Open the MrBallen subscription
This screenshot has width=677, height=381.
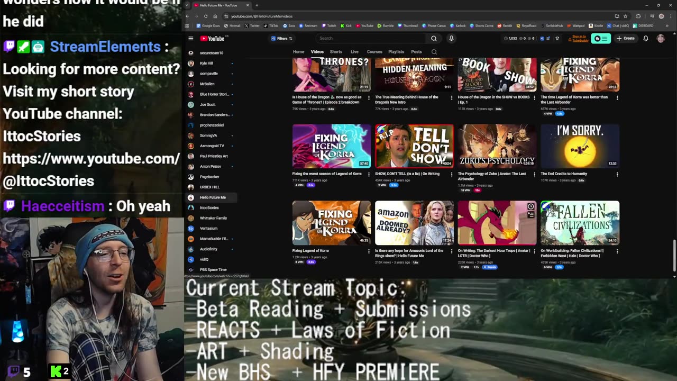pos(207,84)
